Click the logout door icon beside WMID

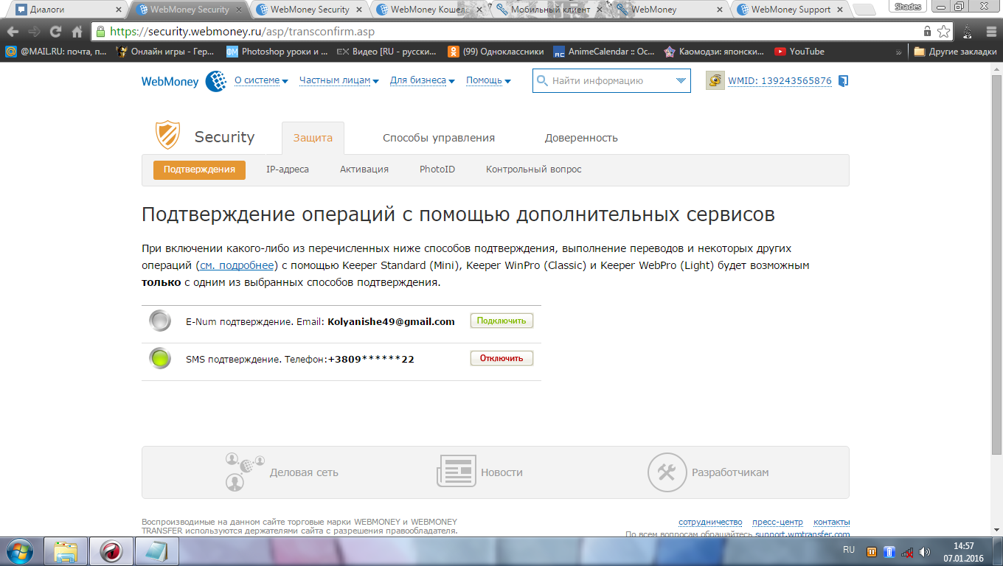pos(844,81)
